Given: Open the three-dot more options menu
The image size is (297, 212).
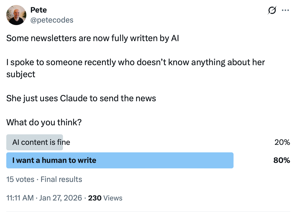Looking at the screenshot, I should tap(285, 10).
